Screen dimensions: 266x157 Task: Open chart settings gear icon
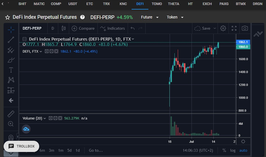click(223, 28)
